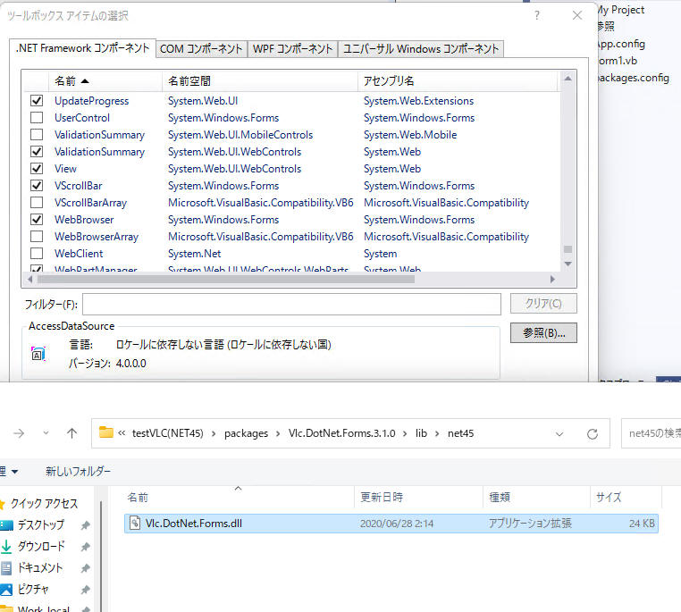Refresh the net45 folder view
This screenshot has height=612, width=681.
click(x=592, y=433)
